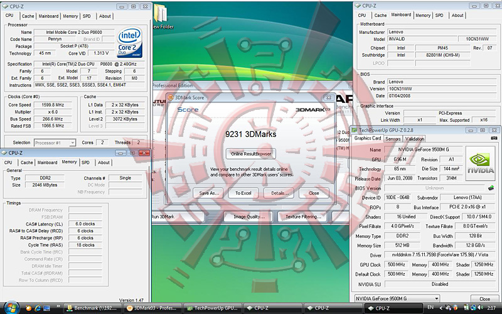502x314 pixels.
Task: Click the taskbar clock showing 2:17
Action: click(491, 308)
